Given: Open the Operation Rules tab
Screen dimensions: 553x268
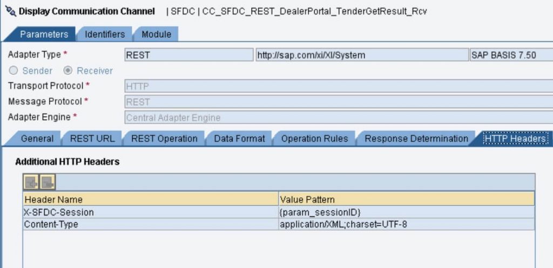Looking at the screenshot, I should (314, 139).
